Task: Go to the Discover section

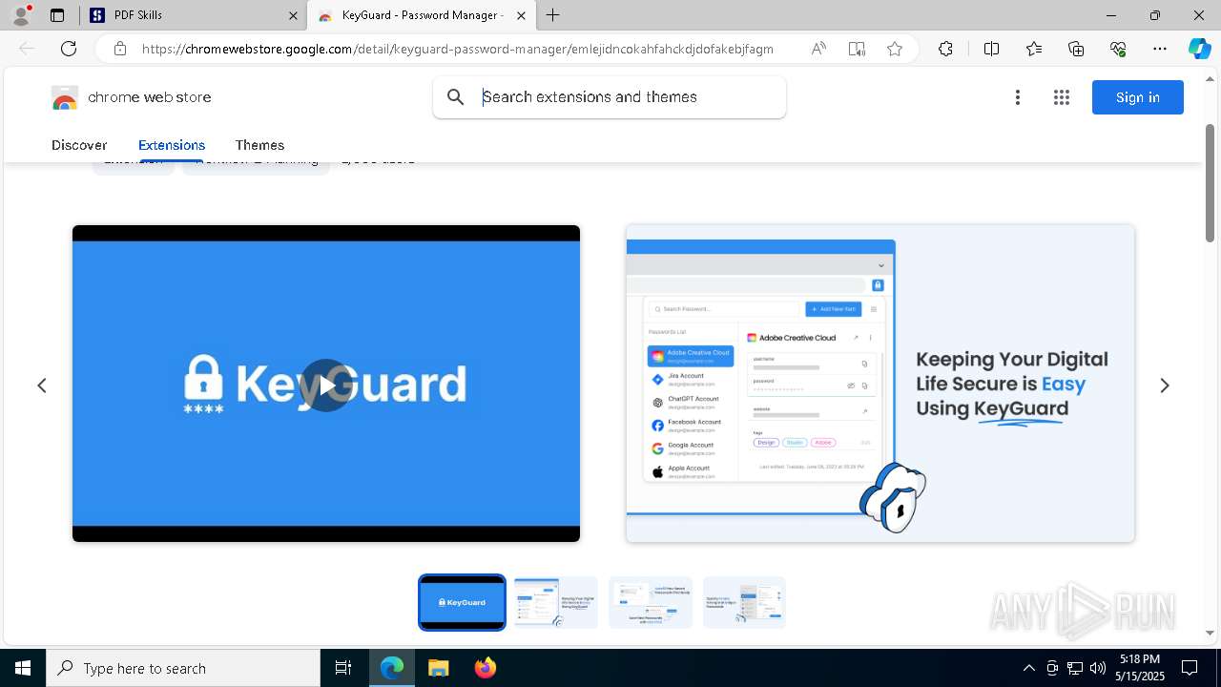Action: pyautogui.click(x=79, y=145)
